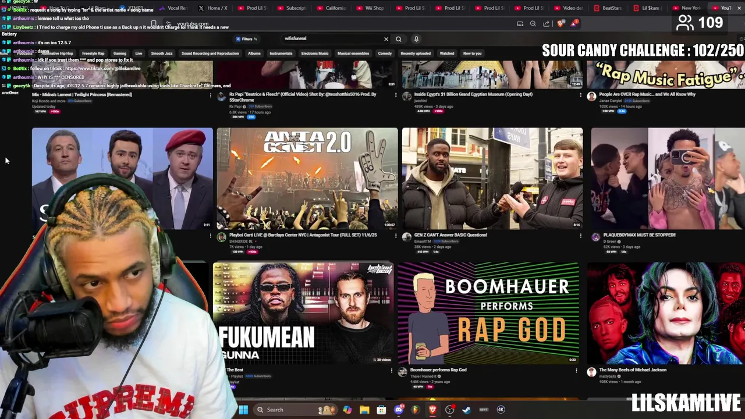Open options menu for Playboi Carti LIVE video
This screenshot has height=419, width=745.
[396, 236]
